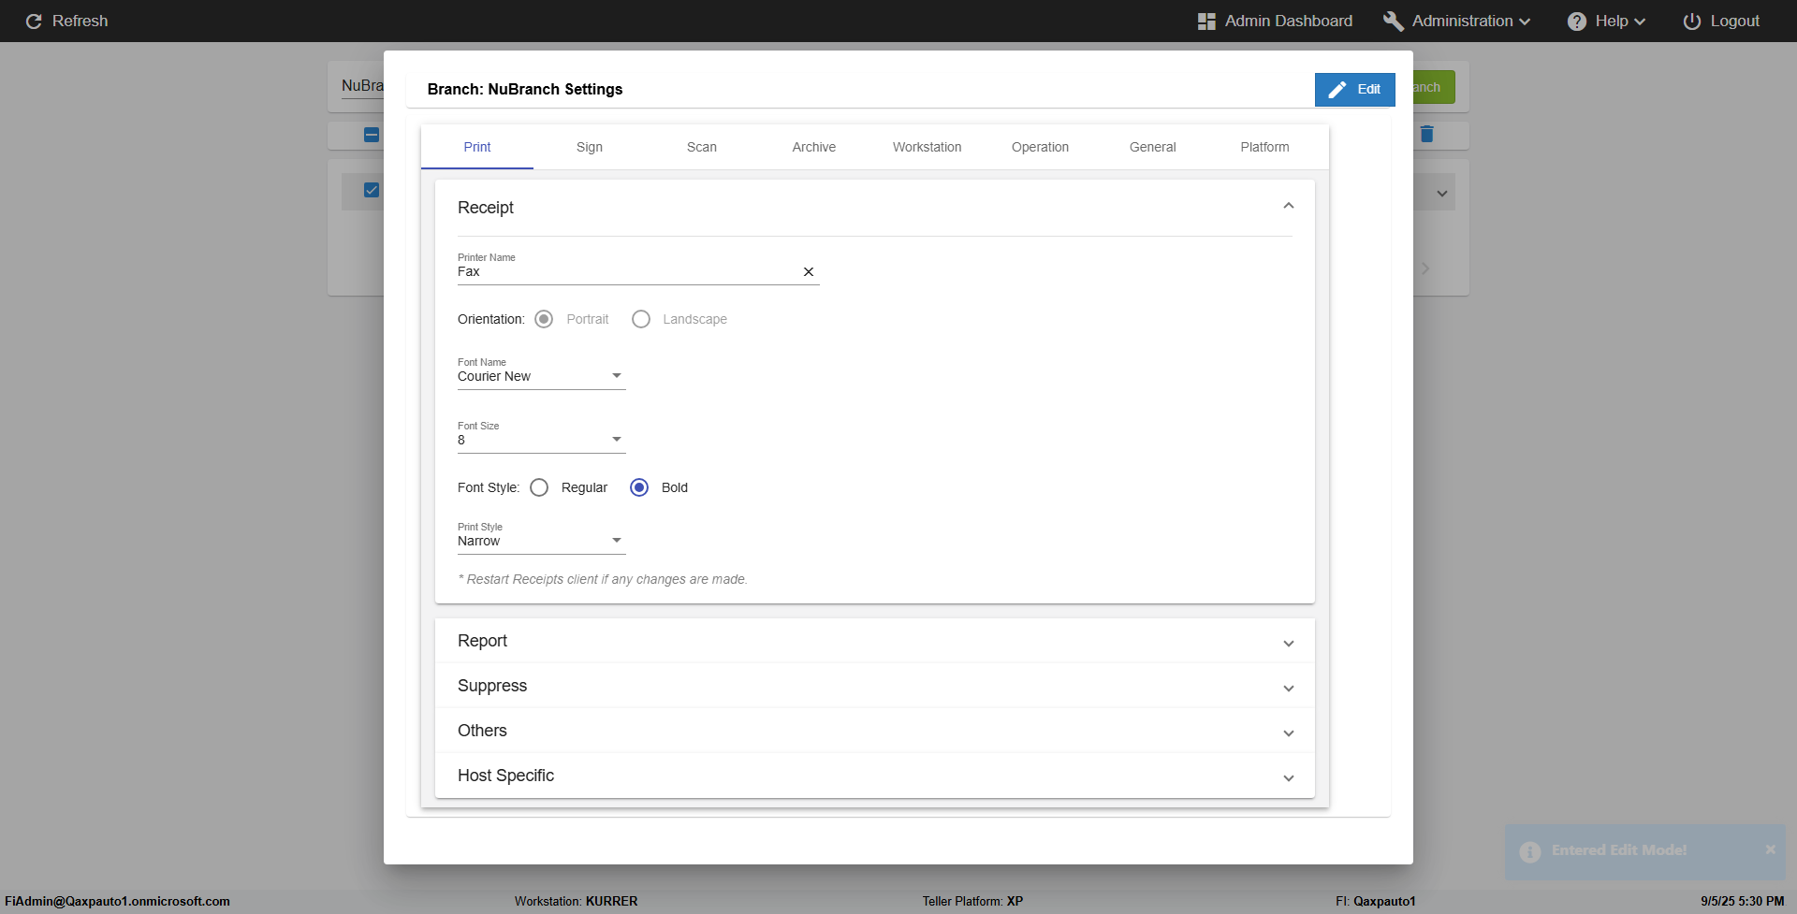The width and height of the screenshot is (1797, 914).
Task: Click the Refresh icon in top bar
Action: [34, 22]
